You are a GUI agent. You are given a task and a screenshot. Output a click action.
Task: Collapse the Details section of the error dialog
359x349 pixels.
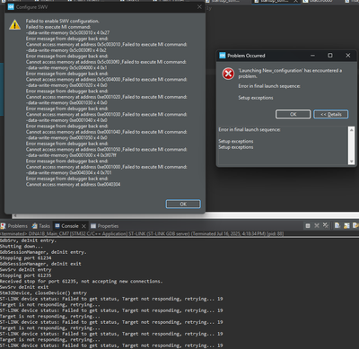330,114
